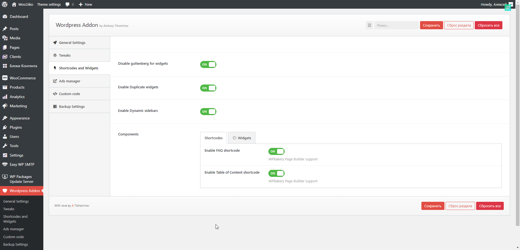Click the Блоки Контента grid icon
Viewport: 520px width, 250px height.
coord(5,66)
